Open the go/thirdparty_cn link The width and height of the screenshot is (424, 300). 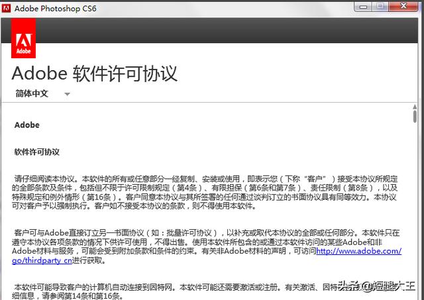point(42,260)
